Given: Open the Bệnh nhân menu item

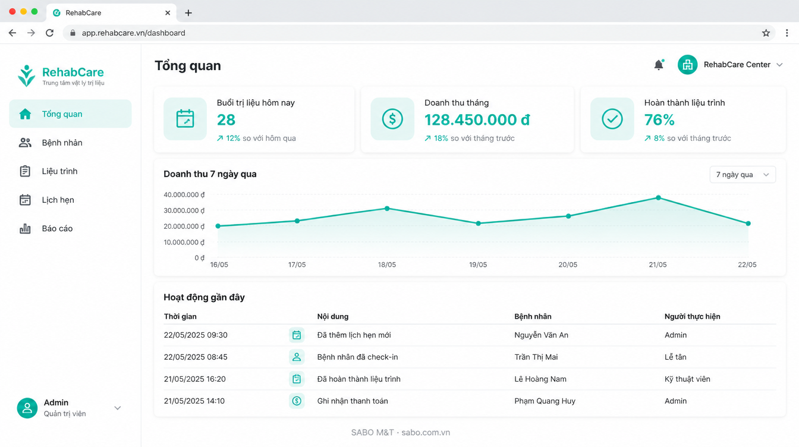Looking at the screenshot, I should coord(70,143).
